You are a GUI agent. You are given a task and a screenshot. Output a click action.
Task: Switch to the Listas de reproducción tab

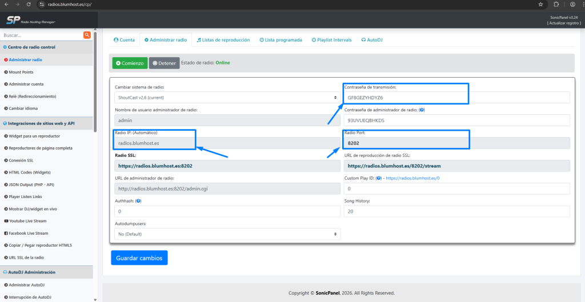[x=223, y=40]
